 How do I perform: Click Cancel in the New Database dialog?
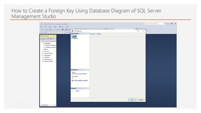click(x=141, y=100)
